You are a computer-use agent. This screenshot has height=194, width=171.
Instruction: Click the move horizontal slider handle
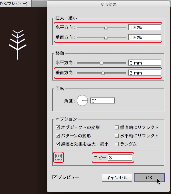[x=101, y=63]
